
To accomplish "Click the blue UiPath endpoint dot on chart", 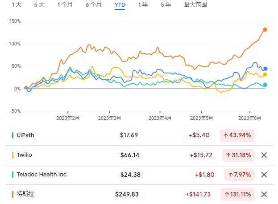I will point(265,69).
